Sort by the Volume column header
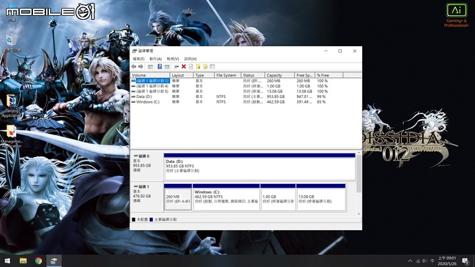The image size is (475, 267). 150,75
